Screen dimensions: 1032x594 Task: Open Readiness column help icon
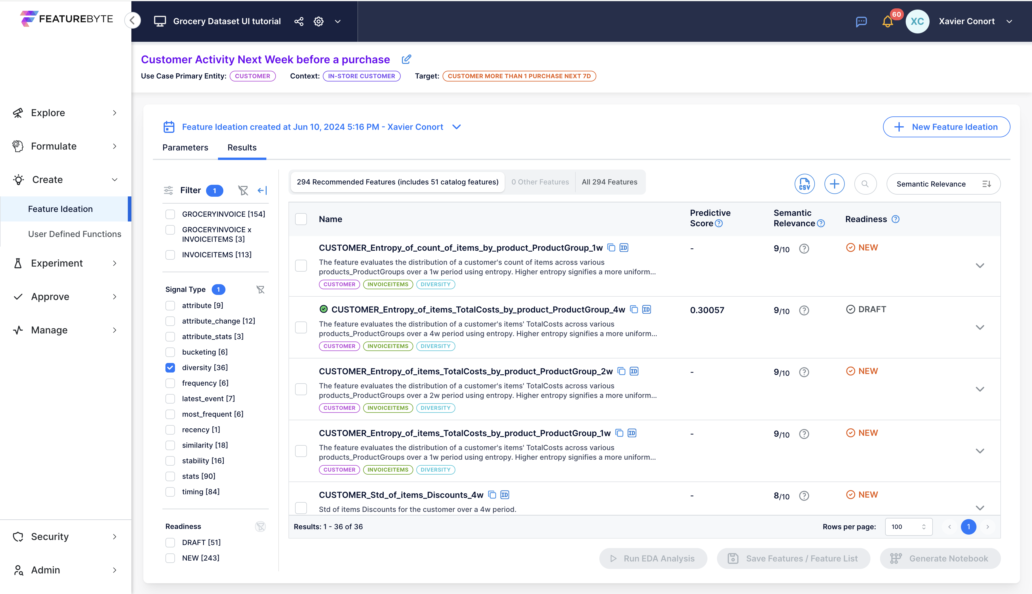click(895, 219)
